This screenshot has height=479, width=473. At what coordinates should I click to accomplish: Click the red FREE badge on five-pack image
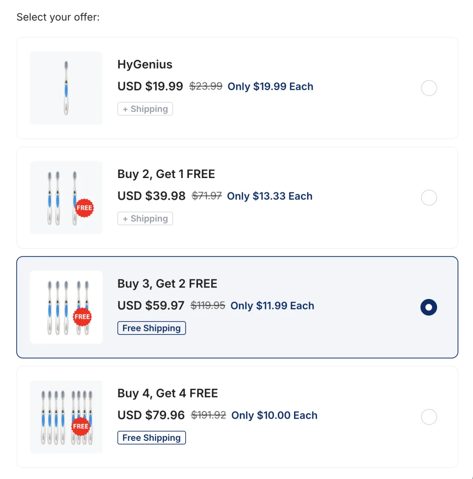(x=82, y=317)
